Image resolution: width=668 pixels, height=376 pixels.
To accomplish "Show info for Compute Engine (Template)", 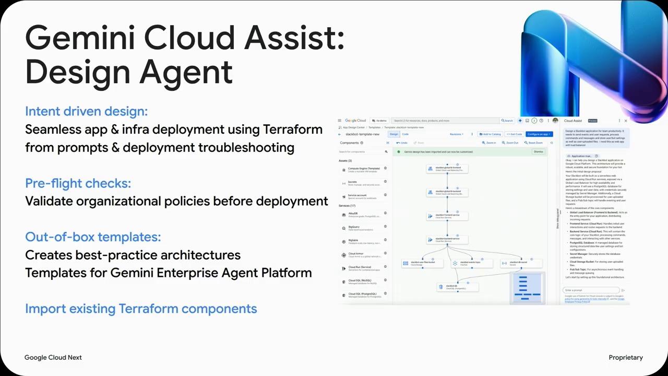I will tap(386, 168).
